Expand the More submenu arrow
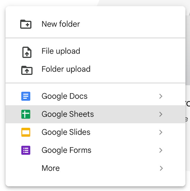Image resolution: width=190 pixels, height=191 pixels. (x=161, y=168)
